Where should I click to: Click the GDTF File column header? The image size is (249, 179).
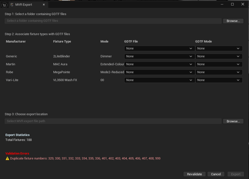coord(131,42)
